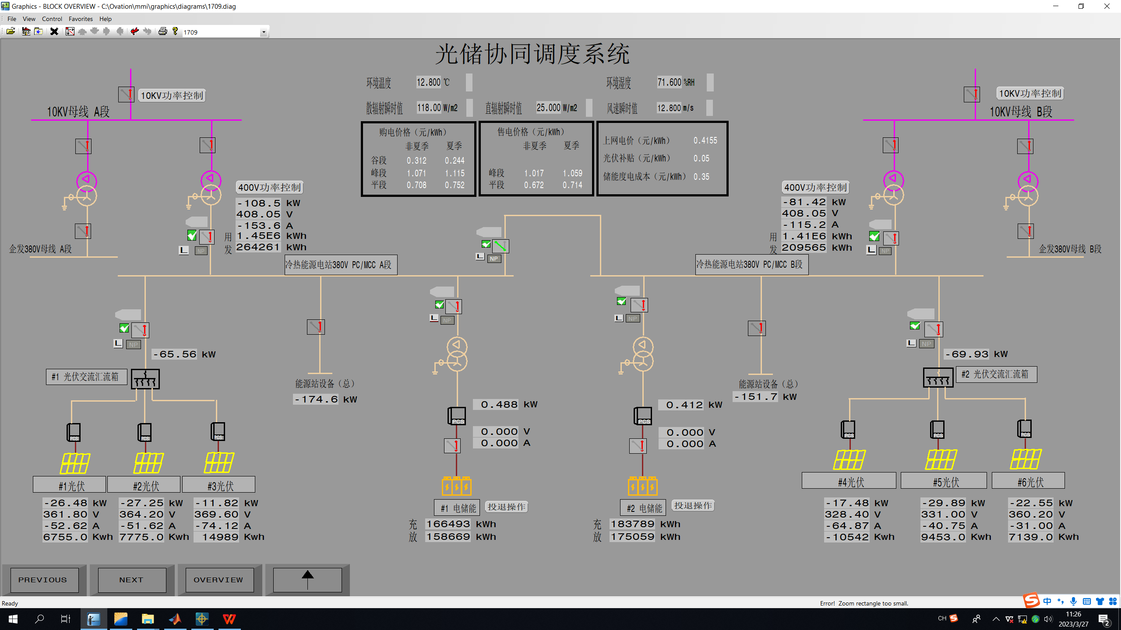Click the #2 电储能 battery icon
Viewport: 1121px width, 630px height.
pos(642,486)
